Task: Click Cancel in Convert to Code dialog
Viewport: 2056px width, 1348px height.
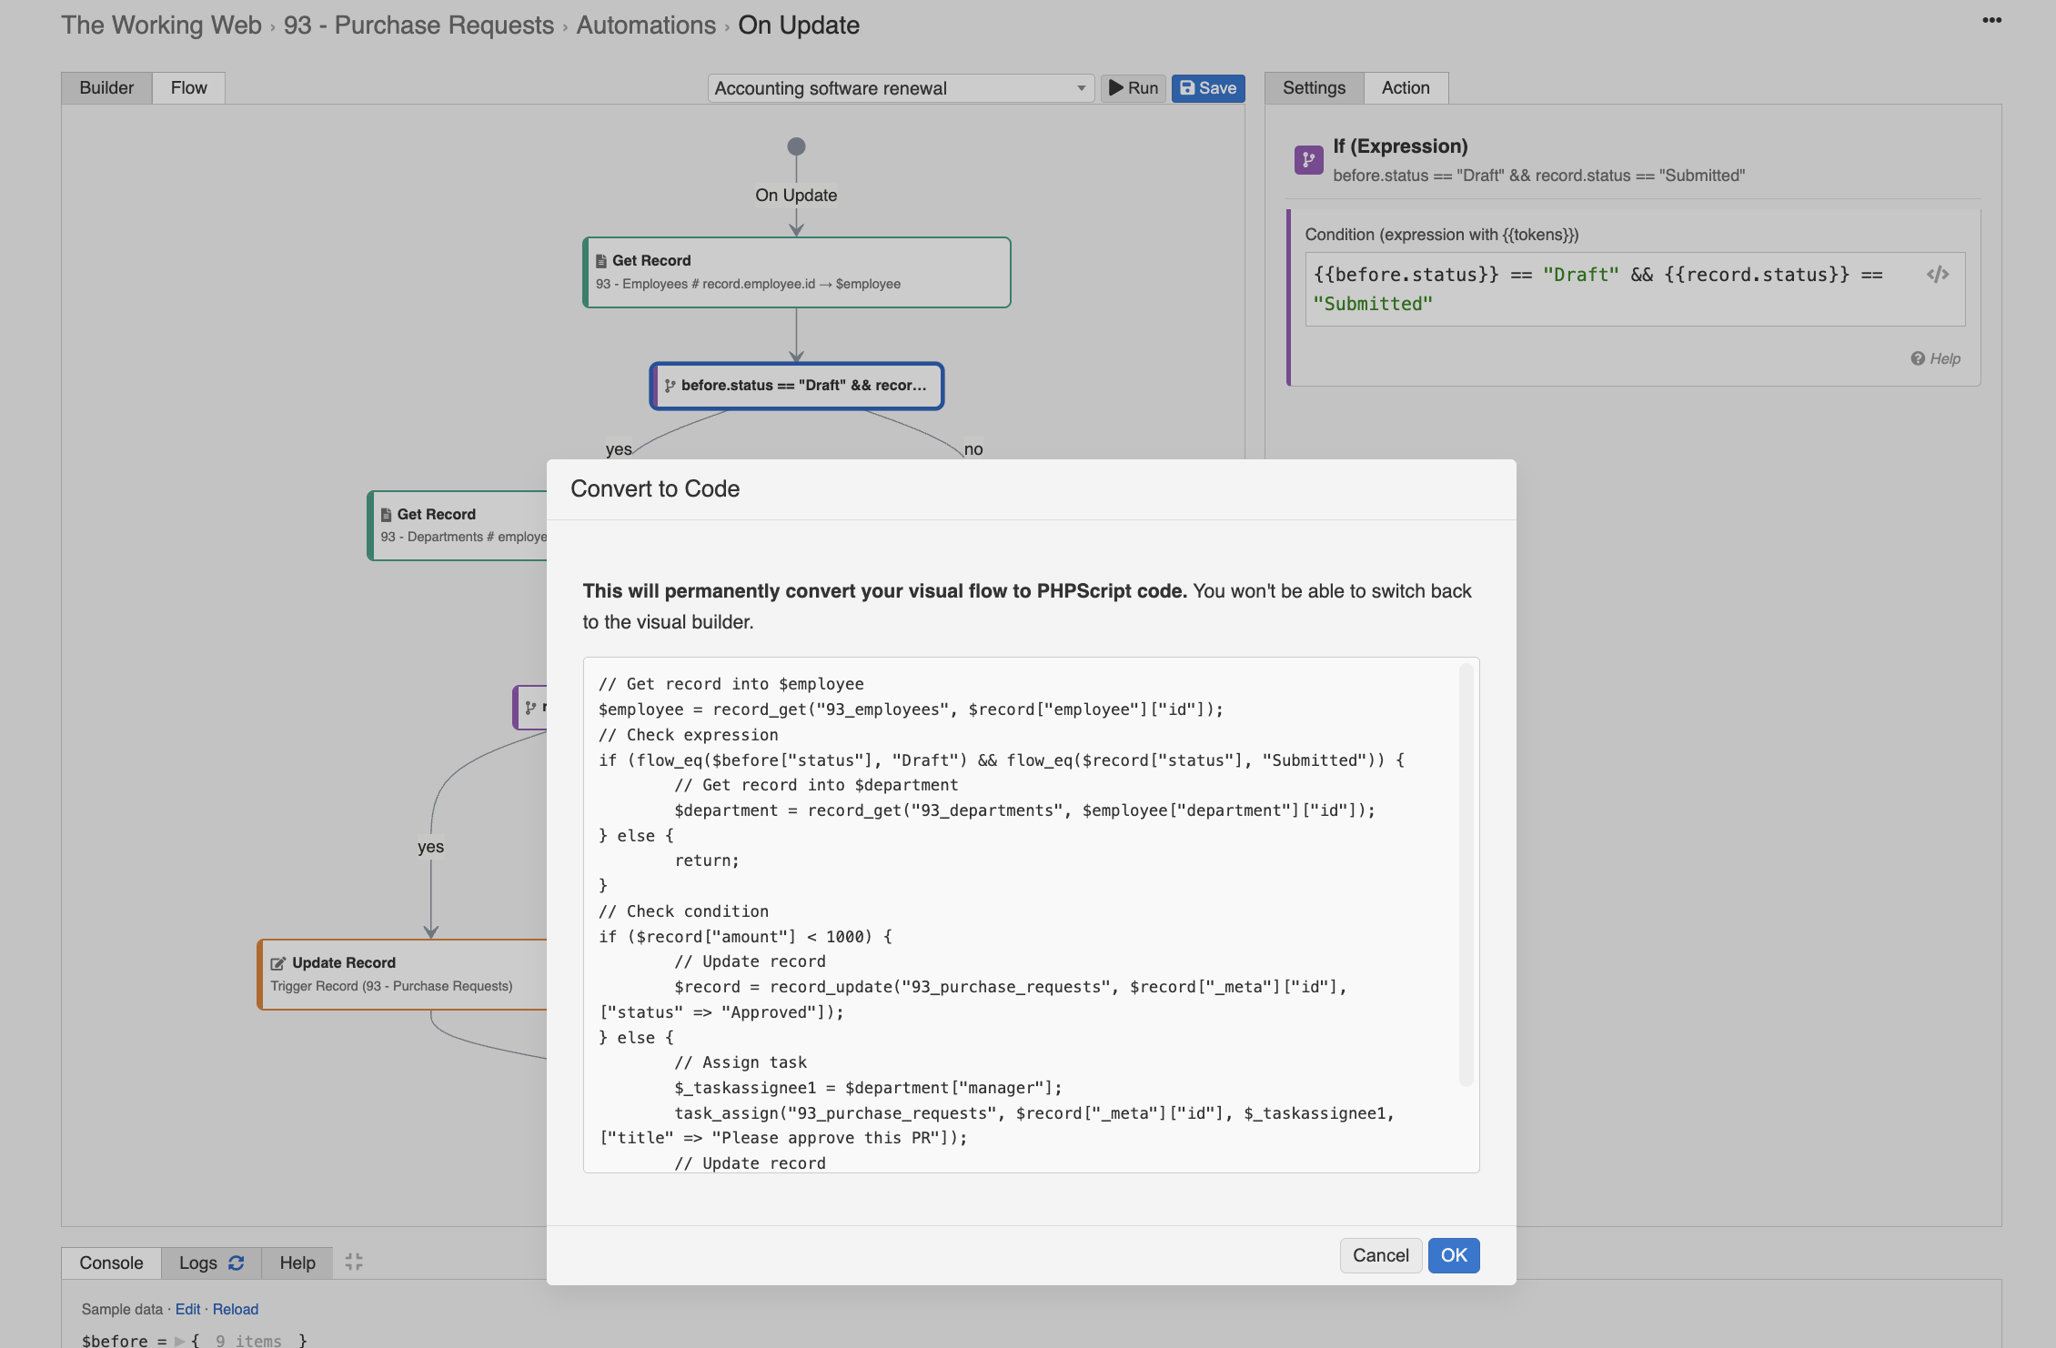Action: [x=1380, y=1255]
